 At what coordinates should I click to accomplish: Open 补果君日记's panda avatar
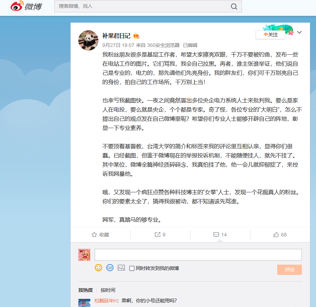click(x=88, y=40)
